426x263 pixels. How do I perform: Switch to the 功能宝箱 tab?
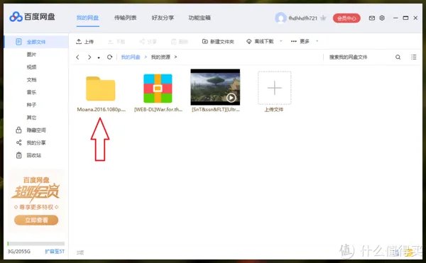(200, 18)
